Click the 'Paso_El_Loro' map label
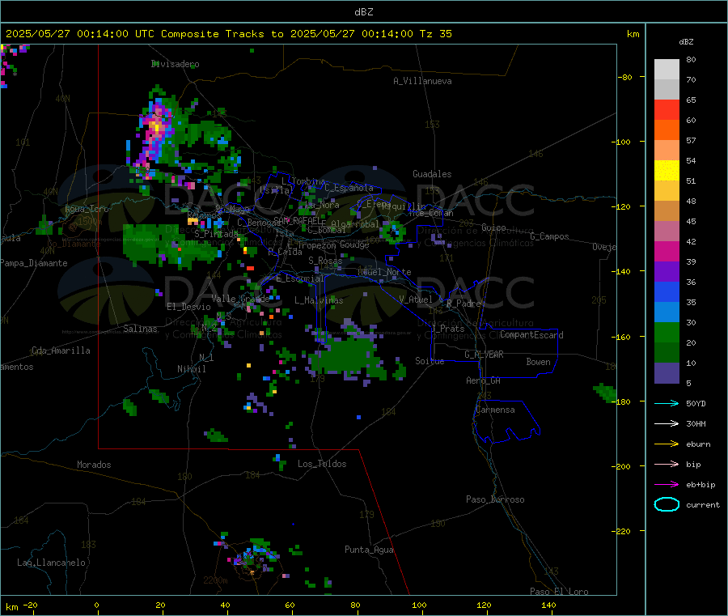 pos(559,592)
